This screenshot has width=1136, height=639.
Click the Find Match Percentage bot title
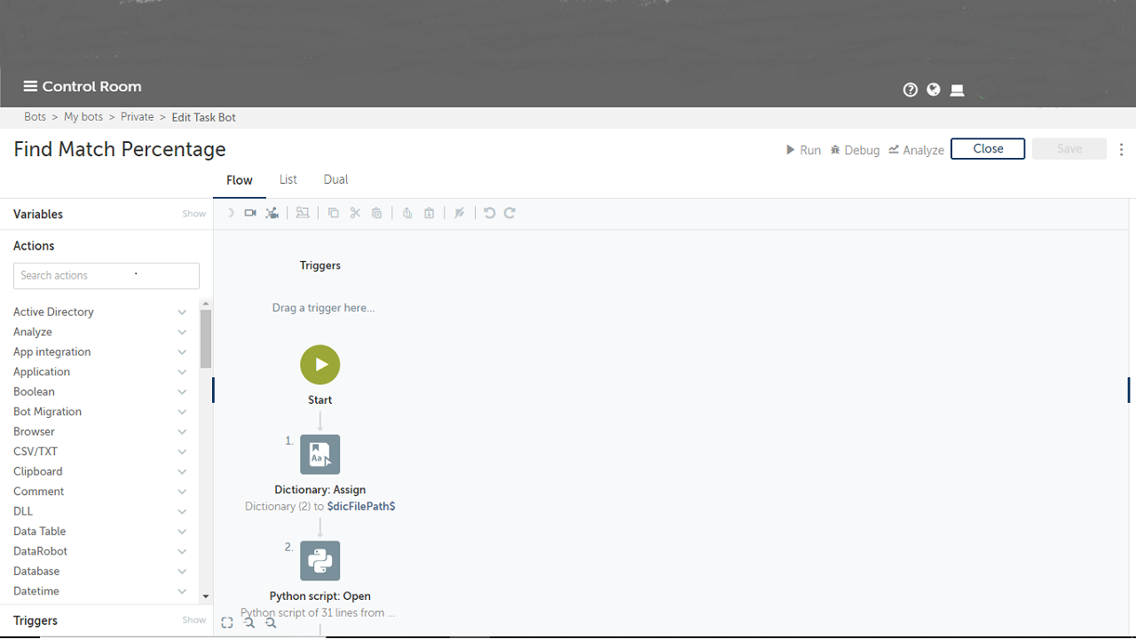[120, 149]
